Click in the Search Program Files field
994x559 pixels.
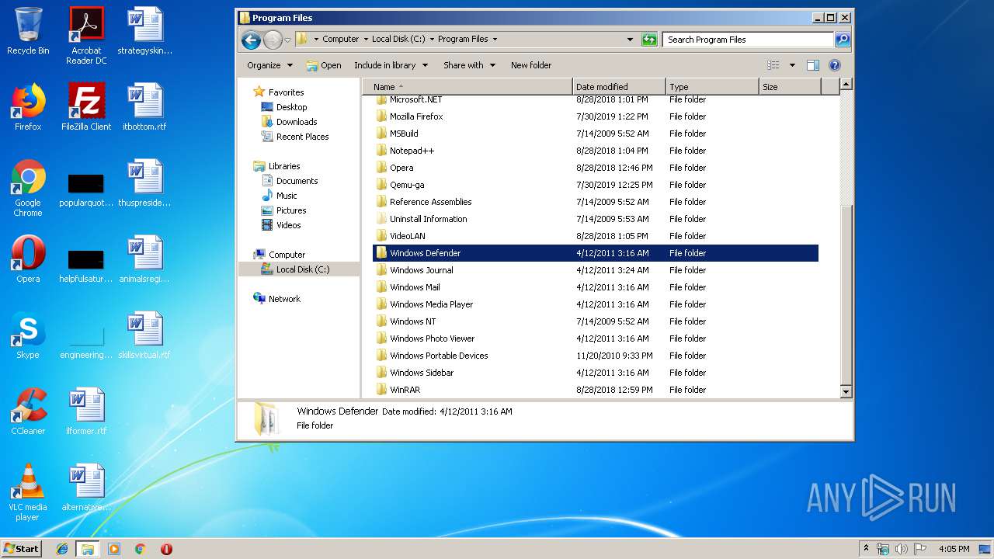point(747,40)
